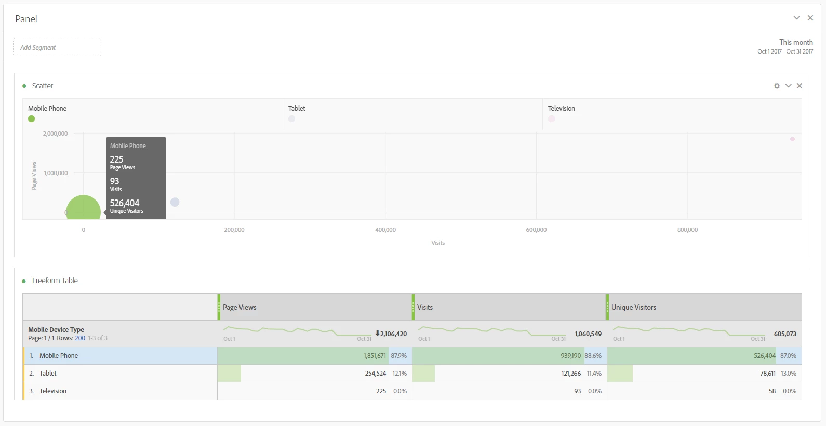Viewport: 826px width, 426px height.
Task: Click the 1,851,671 Page Views cell
Action: point(315,356)
